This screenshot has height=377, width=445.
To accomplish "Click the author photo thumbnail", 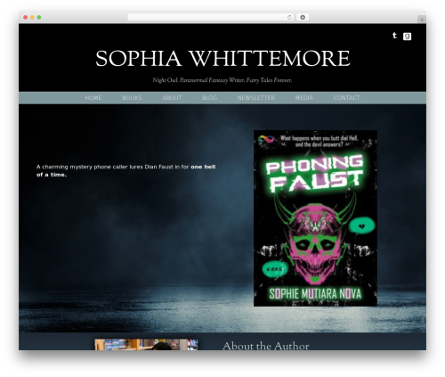I will 146,345.
